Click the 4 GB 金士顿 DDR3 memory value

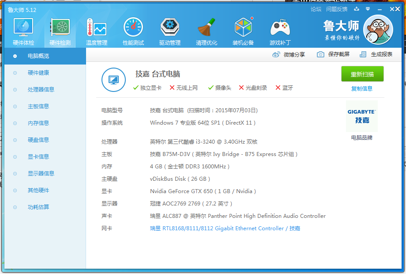coord(190,167)
